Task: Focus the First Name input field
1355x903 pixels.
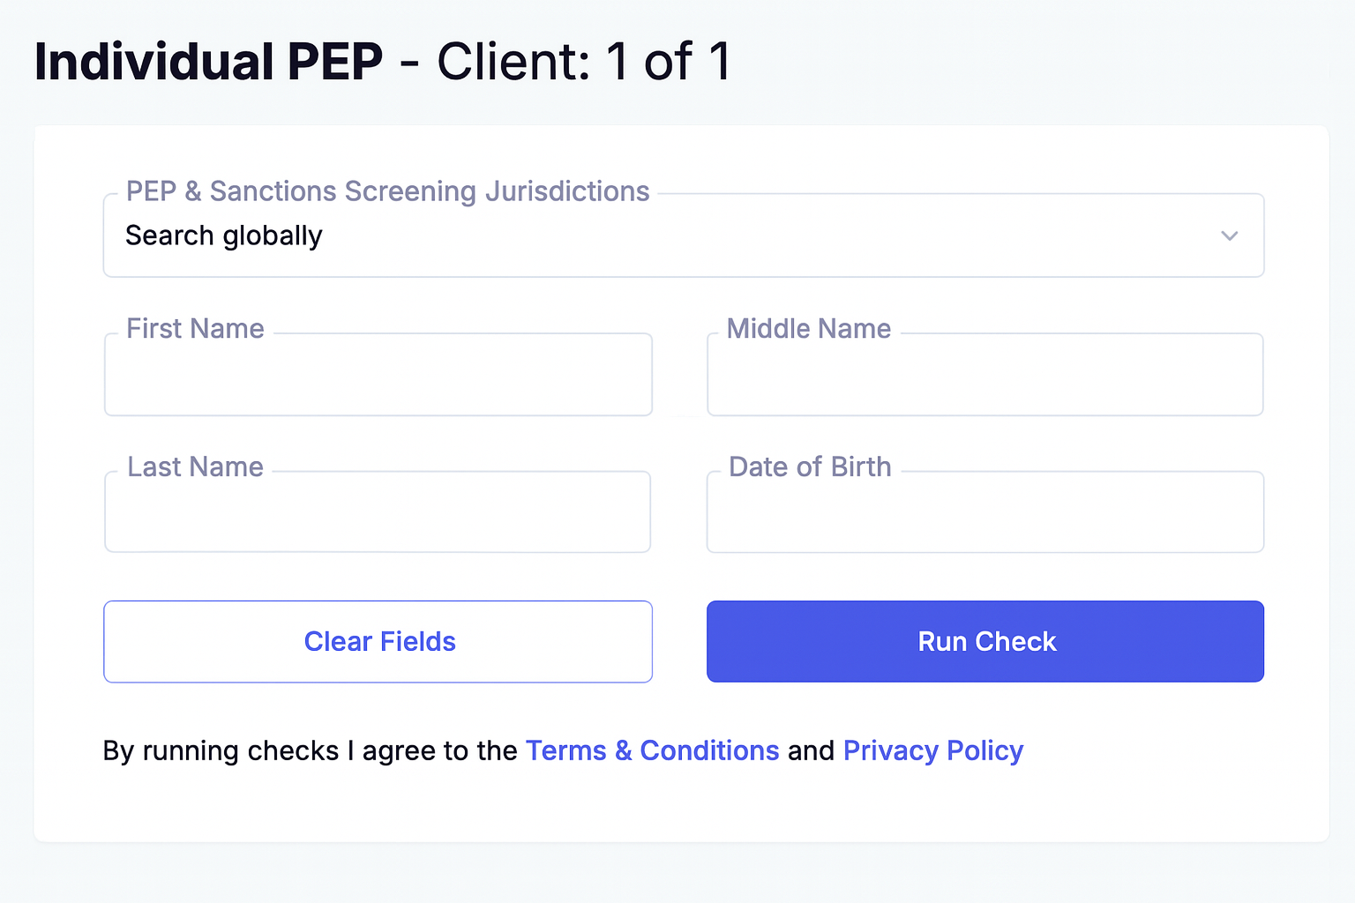Action: click(x=378, y=376)
